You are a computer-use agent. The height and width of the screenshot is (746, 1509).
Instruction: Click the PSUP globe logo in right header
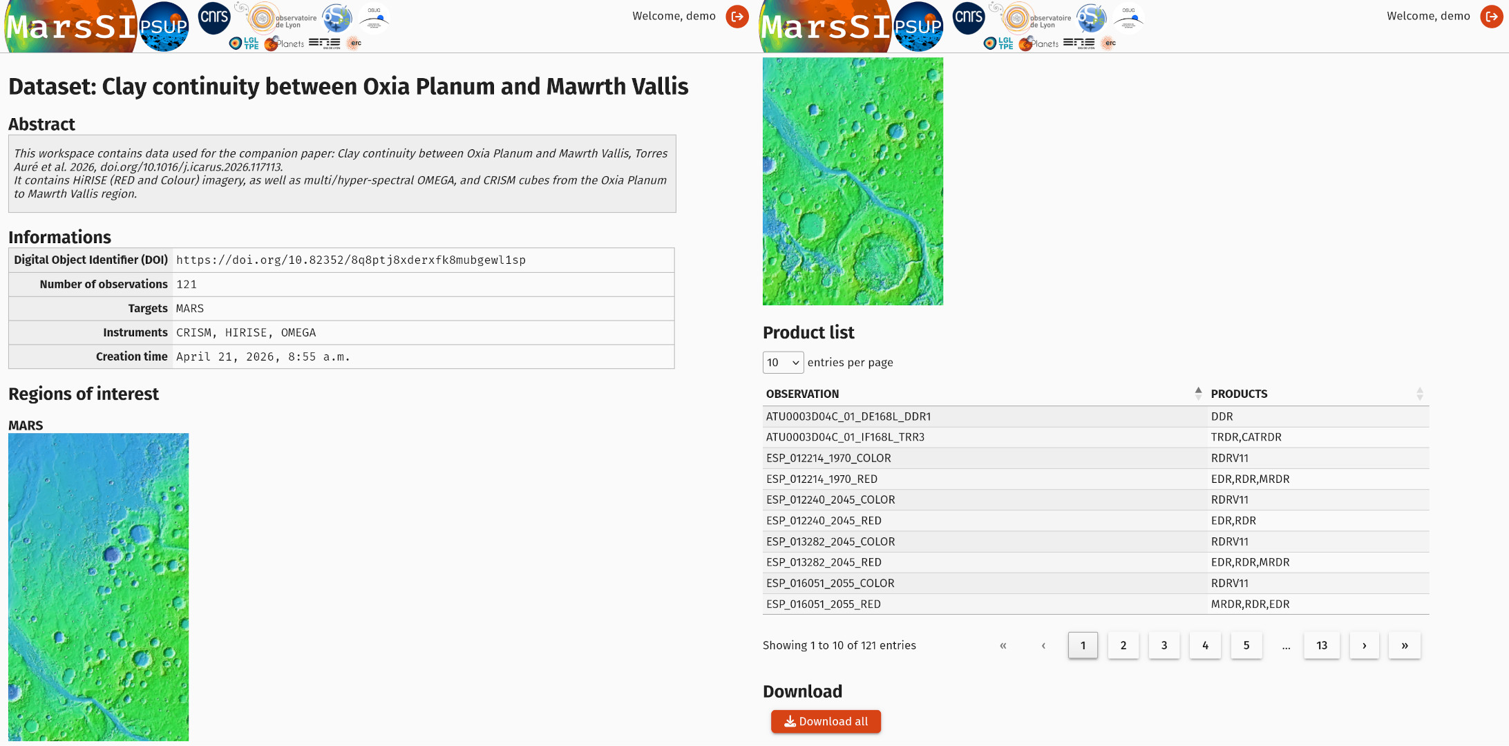(918, 26)
